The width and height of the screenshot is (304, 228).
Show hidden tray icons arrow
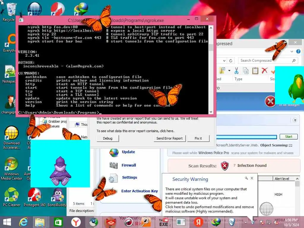(x=246, y=222)
